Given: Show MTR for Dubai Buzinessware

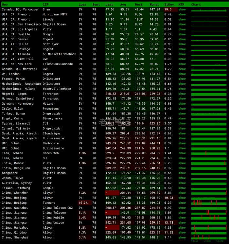Looking at the screenshot, I should (182, 148).
